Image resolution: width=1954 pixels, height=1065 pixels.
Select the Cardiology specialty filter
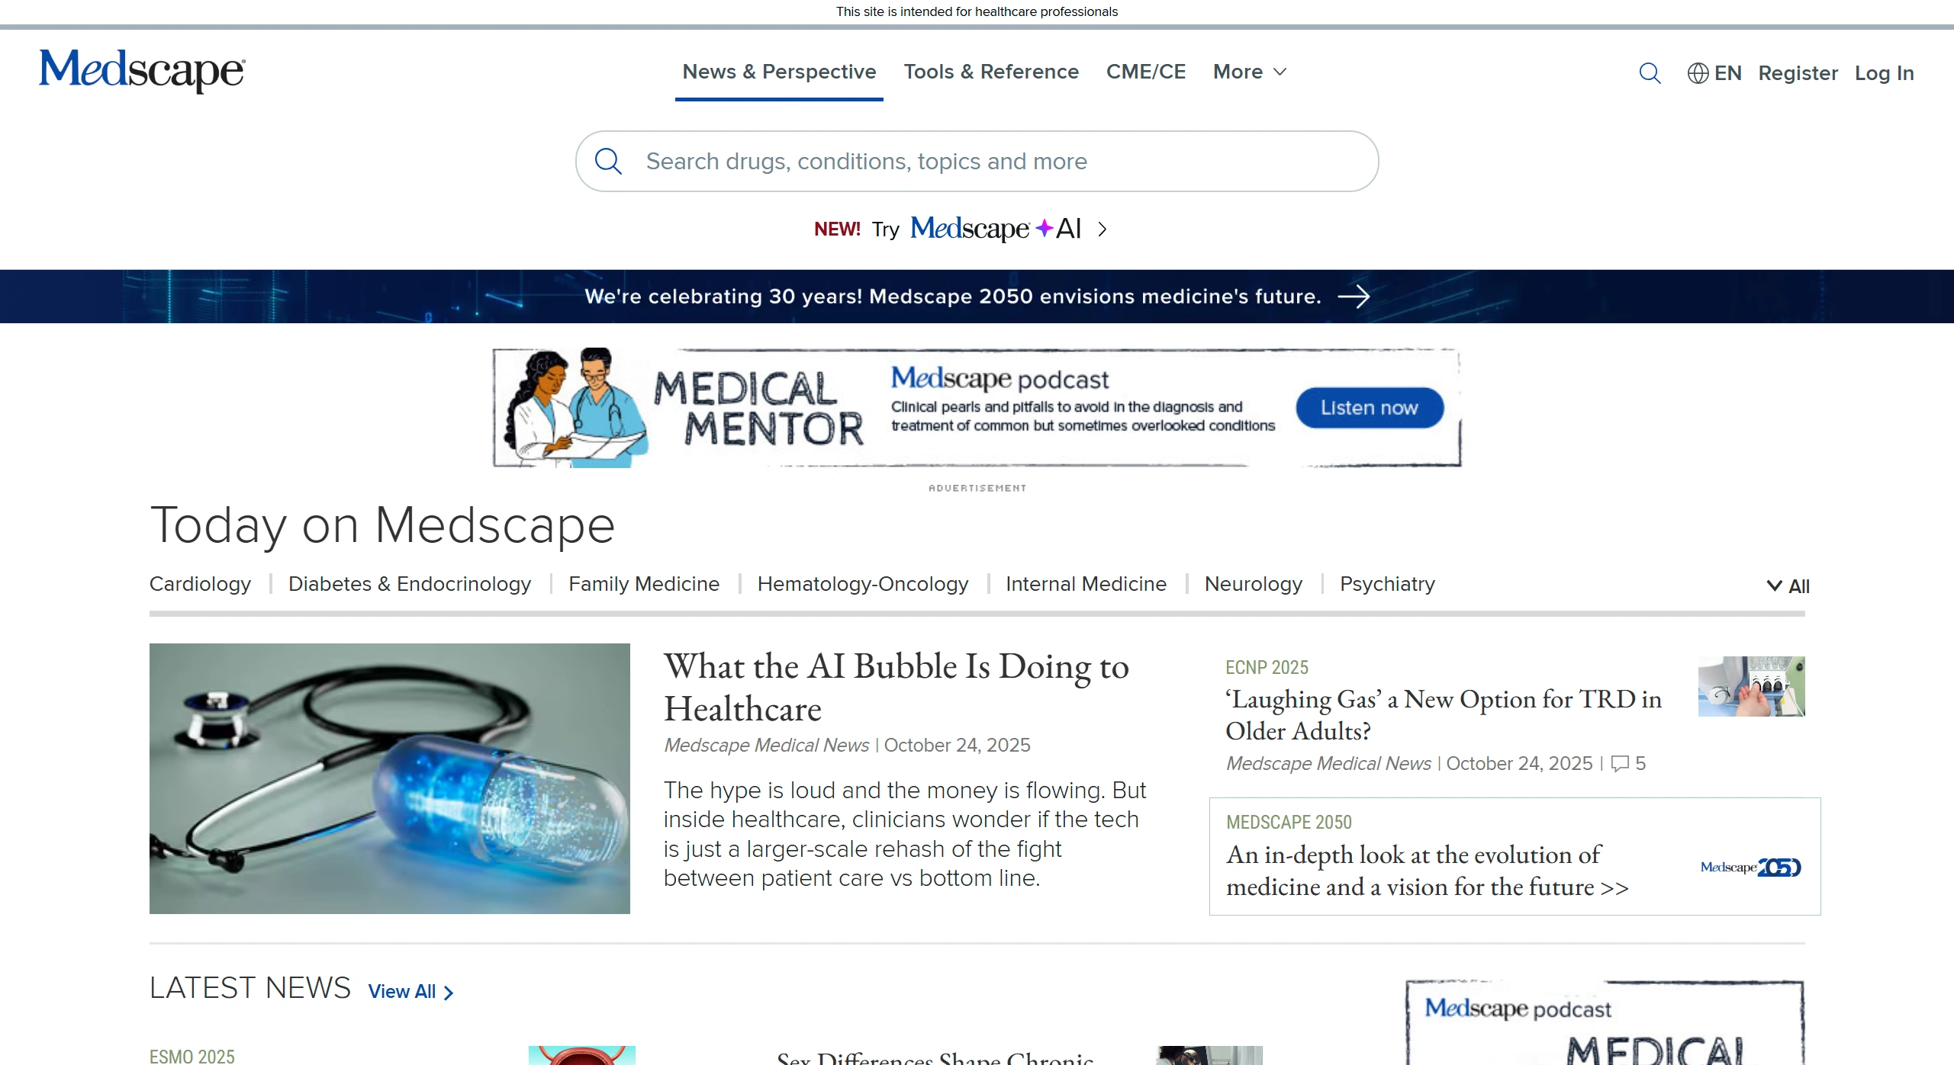(200, 584)
